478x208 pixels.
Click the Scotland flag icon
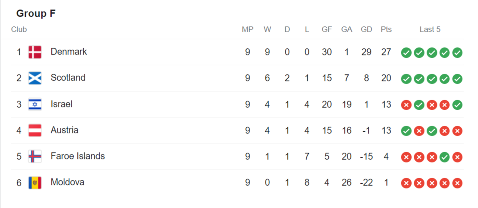click(35, 78)
